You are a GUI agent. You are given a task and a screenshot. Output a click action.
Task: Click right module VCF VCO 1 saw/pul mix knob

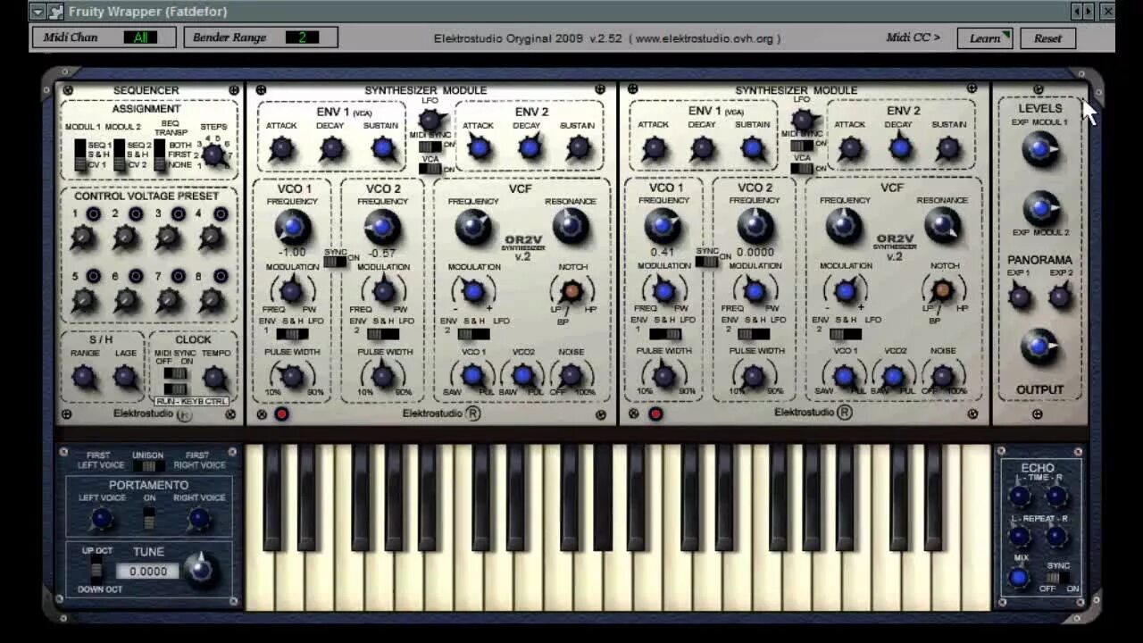pyautogui.click(x=844, y=376)
